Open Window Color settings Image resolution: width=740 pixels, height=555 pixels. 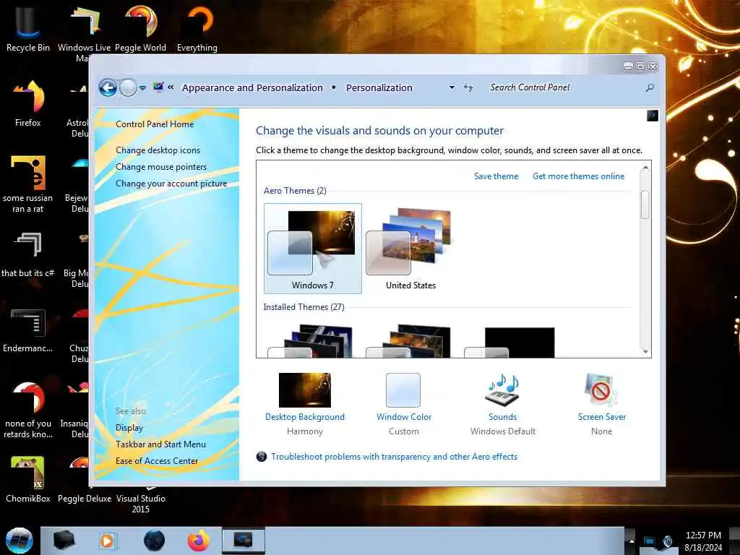click(x=403, y=404)
